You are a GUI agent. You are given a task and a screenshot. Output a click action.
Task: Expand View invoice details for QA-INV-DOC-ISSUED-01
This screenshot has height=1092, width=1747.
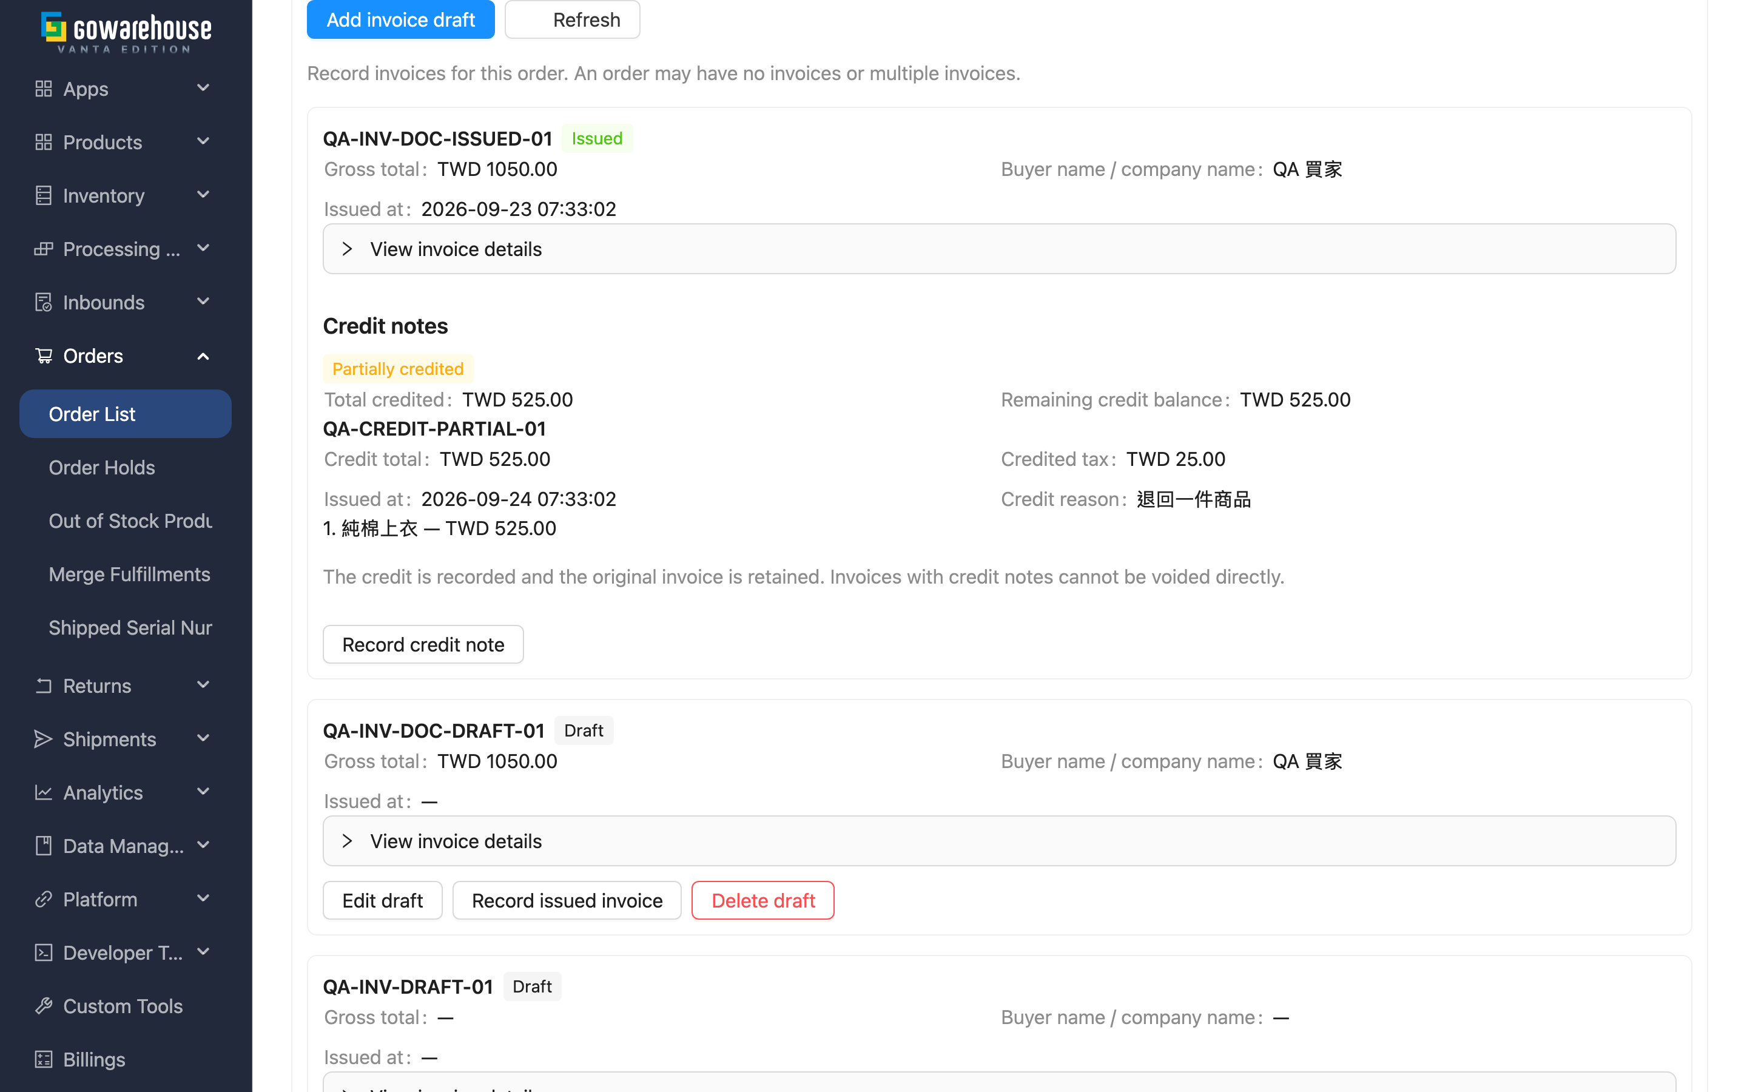point(999,249)
